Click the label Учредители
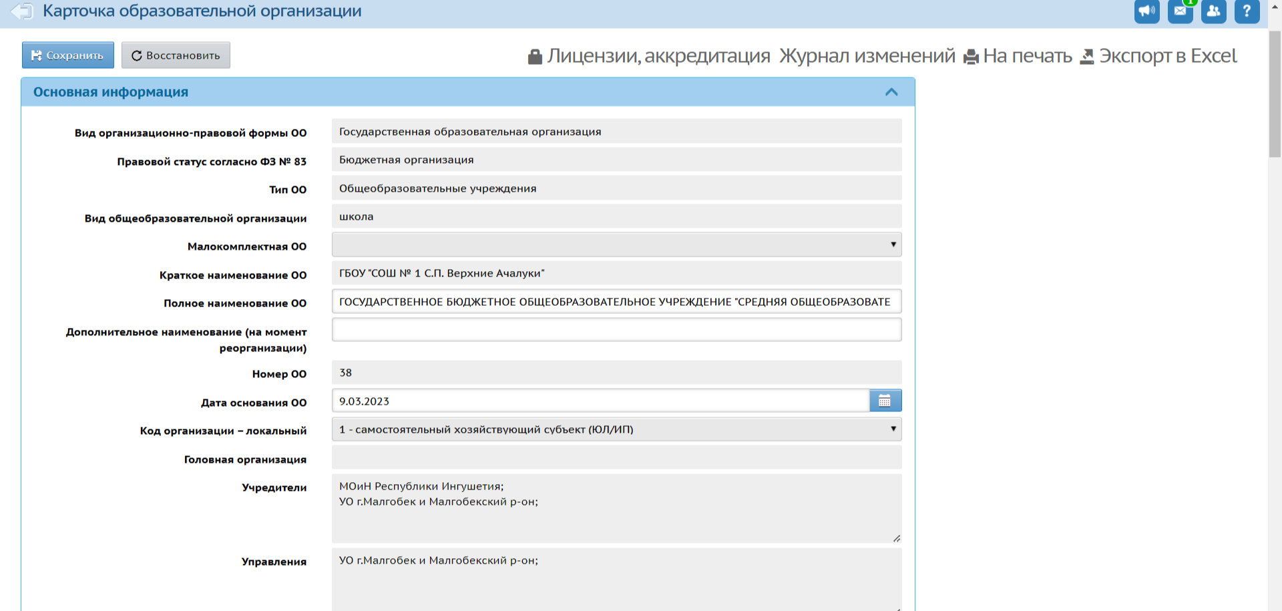 click(x=274, y=487)
